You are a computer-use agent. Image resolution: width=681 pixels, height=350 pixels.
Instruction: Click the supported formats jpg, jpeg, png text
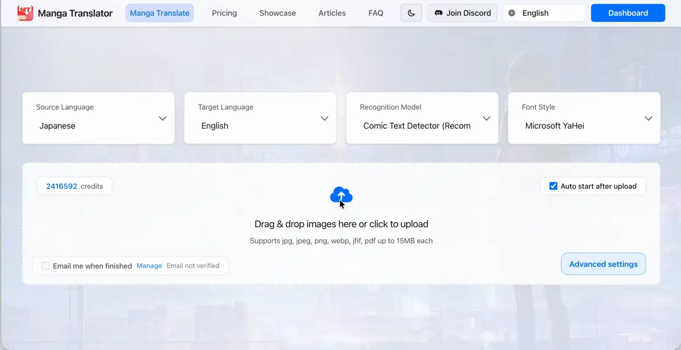341,241
